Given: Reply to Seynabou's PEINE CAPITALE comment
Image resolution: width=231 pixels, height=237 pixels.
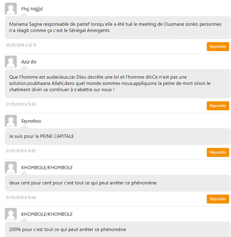Looking at the screenshot, I should click(218, 152).
